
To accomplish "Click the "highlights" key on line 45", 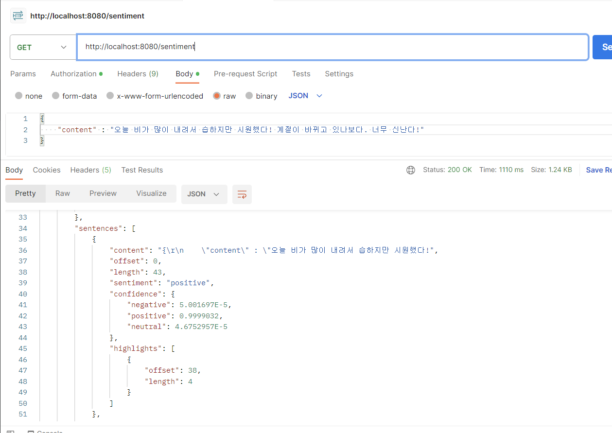I will (x=136, y=348).
